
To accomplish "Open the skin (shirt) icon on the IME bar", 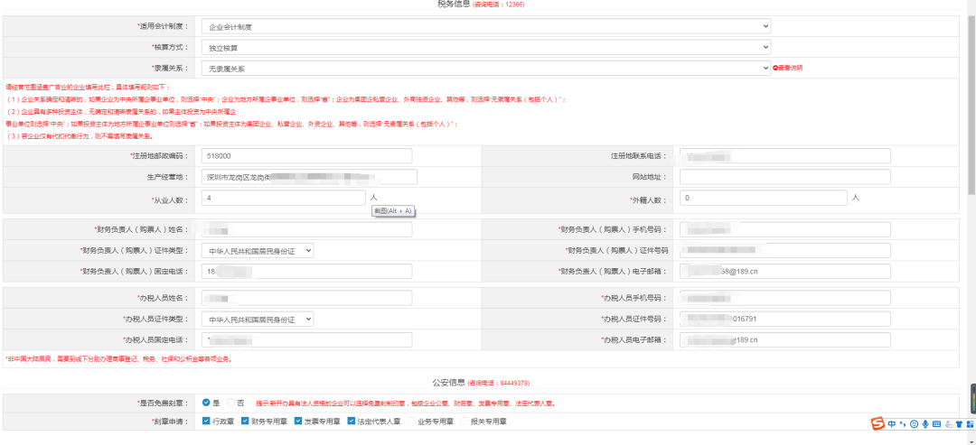I will [x=958, y=424].
